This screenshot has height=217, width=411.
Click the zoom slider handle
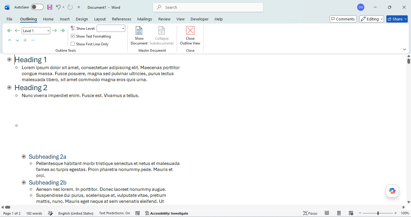point(378,213)
